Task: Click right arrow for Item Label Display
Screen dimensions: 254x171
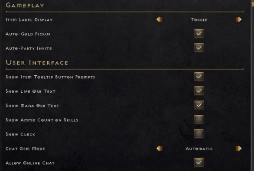Action: tap(238, 19)
